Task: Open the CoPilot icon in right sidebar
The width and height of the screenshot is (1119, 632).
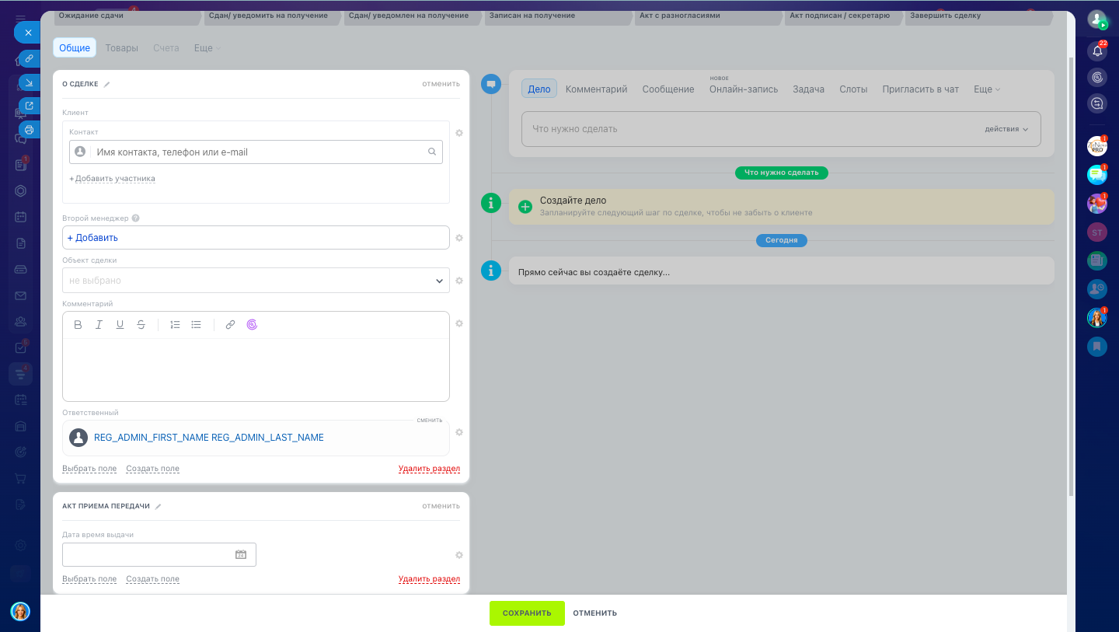Action: click(1097, 77)
